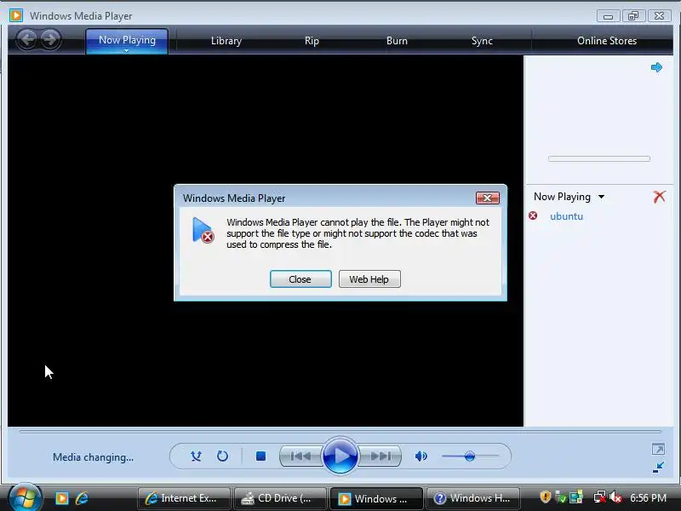Click the security shield tray icon
Screen dimensions: 681x511
[545, 497]
